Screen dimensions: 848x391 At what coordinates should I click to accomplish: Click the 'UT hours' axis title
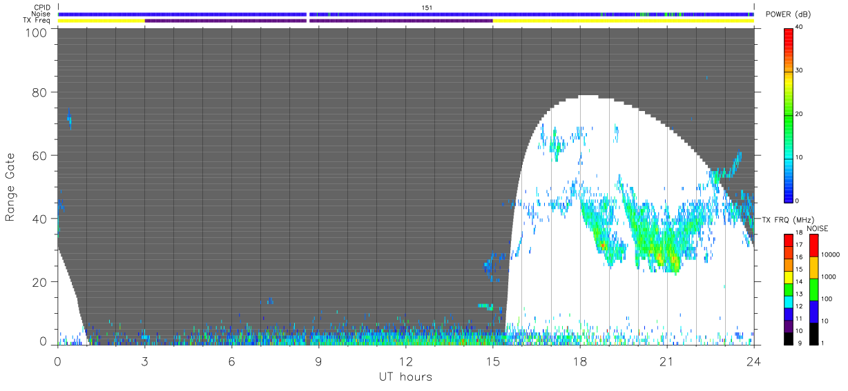405,377
